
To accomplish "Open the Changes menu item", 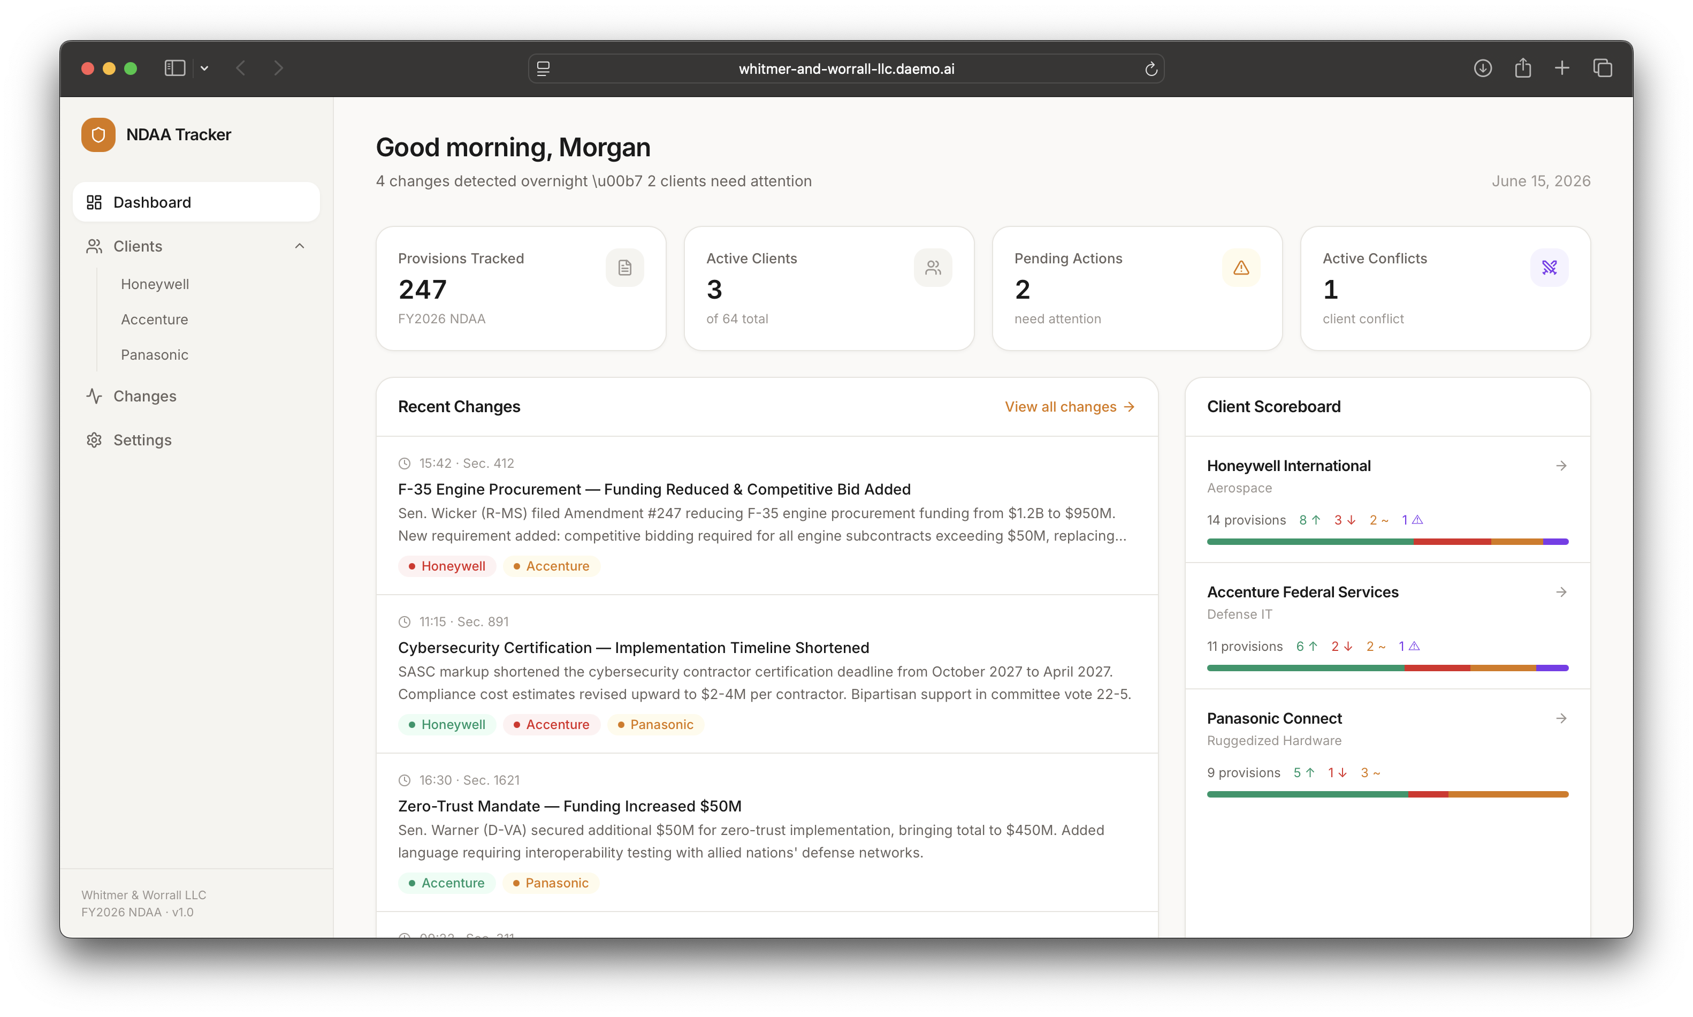I will 144,396.
